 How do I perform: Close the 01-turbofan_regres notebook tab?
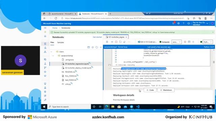coord(126,37)
